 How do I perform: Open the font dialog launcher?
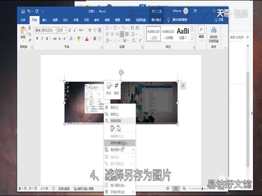click(102, 47)
